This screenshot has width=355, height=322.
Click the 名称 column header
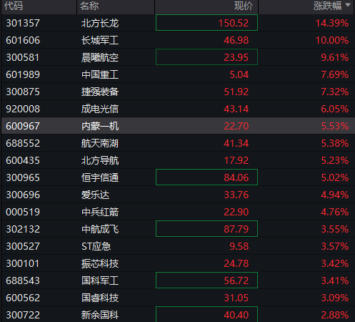89,6
